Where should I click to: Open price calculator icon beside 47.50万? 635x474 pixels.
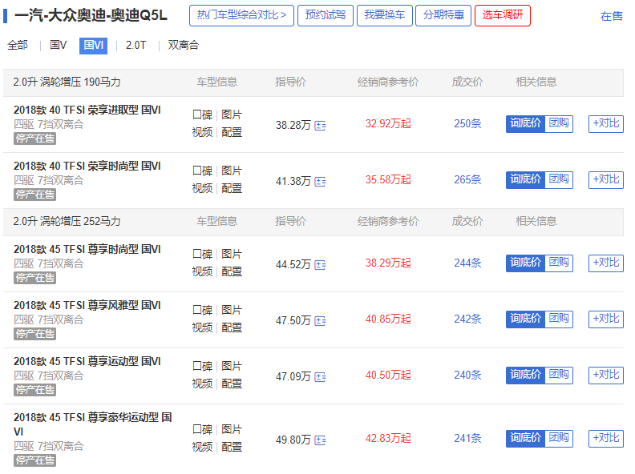[320, 321]
